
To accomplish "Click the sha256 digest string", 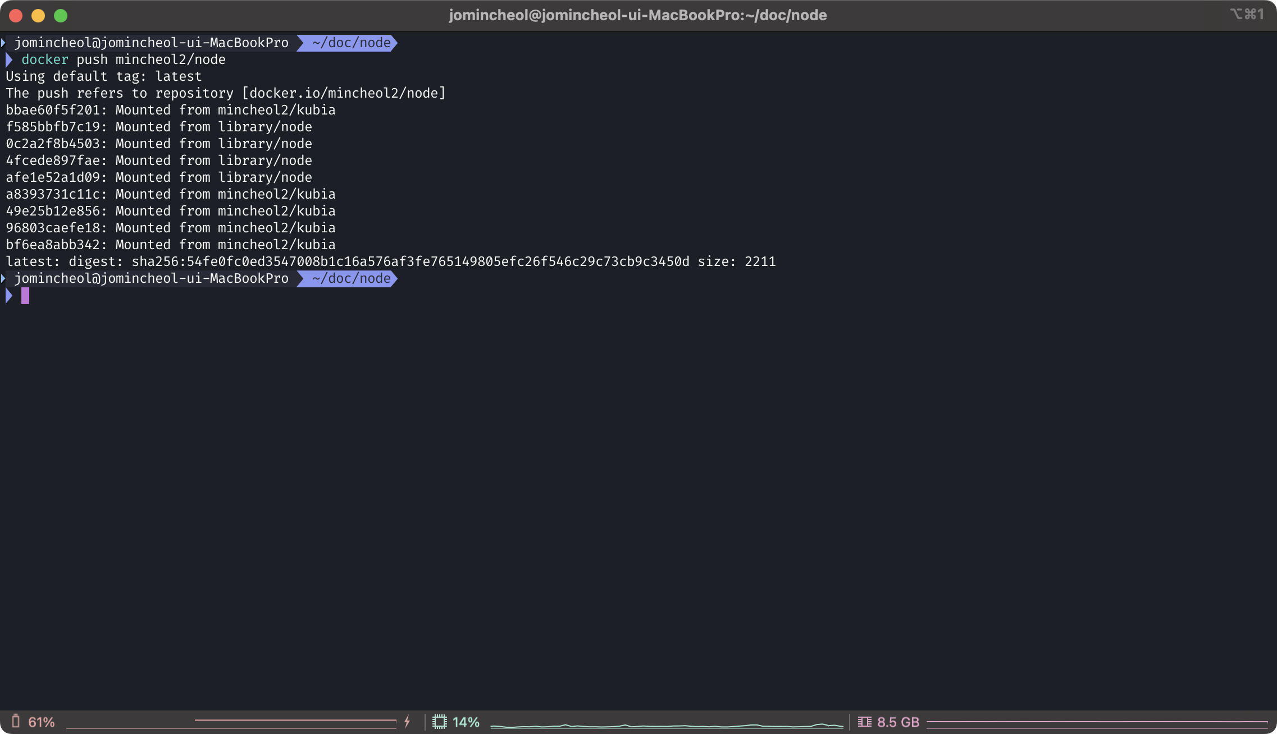I will pos(410,262).
